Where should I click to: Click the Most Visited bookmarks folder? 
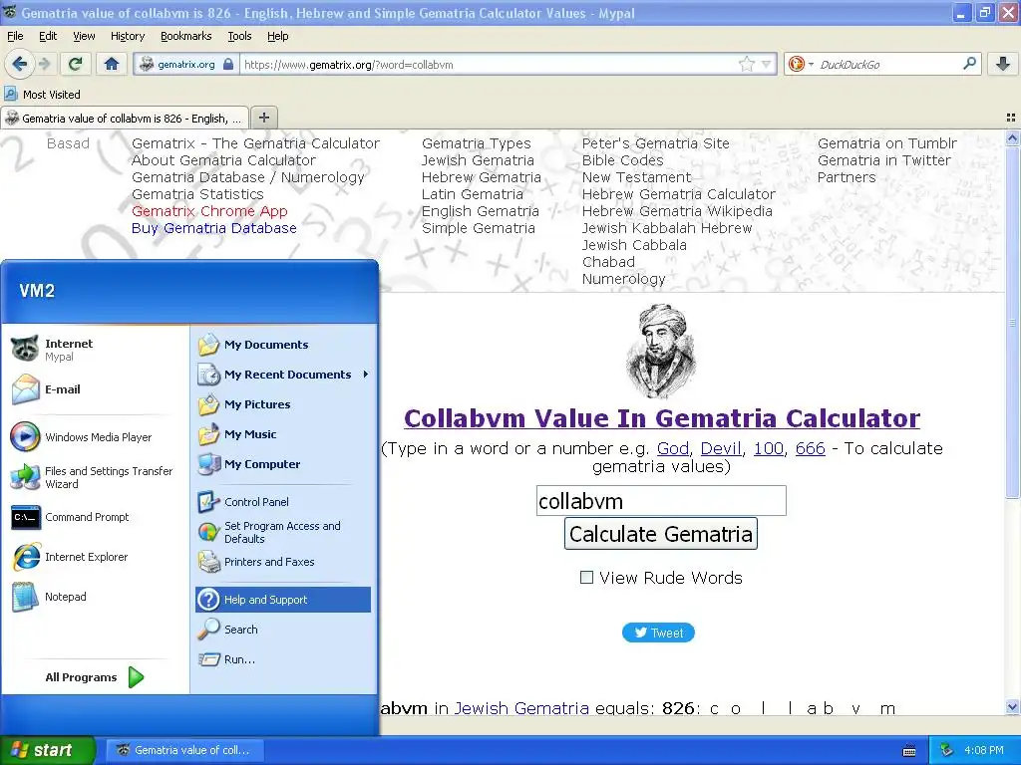tap(42, 95)
